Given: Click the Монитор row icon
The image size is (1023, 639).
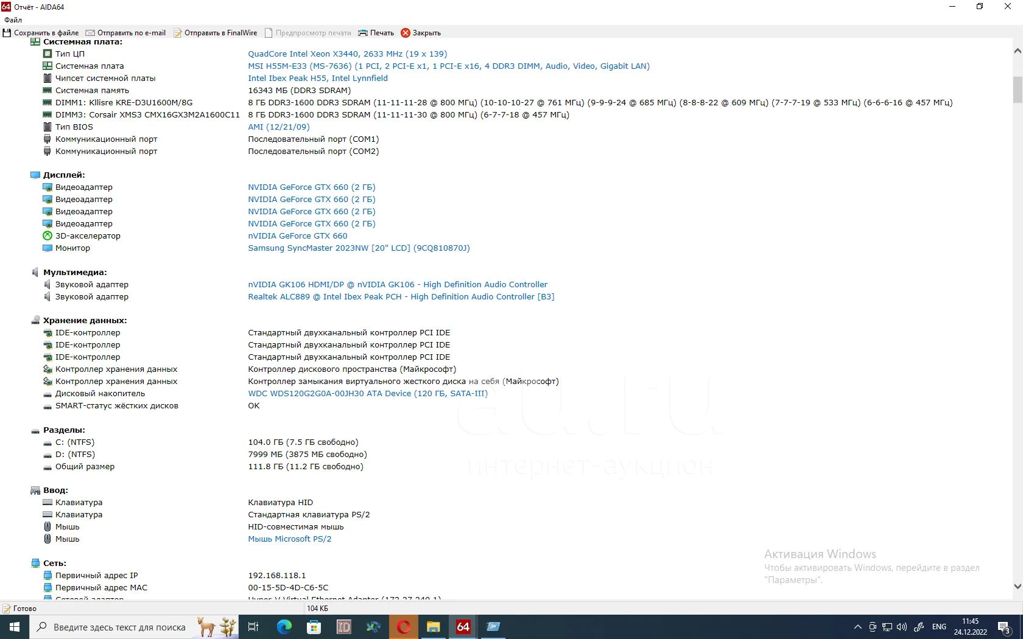Looking at the screenshot, I should click(47, 248).
